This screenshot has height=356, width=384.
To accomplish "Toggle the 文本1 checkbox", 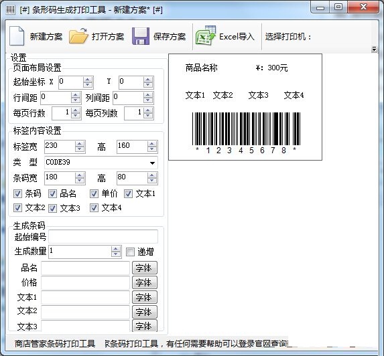I will point(128,194).
